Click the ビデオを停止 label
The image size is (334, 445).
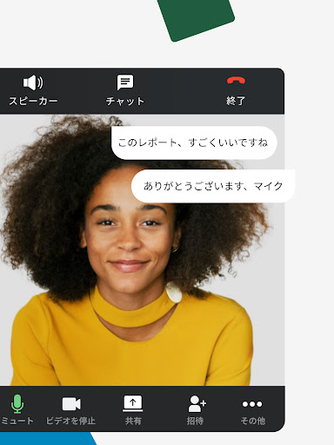tap(70, 421)
